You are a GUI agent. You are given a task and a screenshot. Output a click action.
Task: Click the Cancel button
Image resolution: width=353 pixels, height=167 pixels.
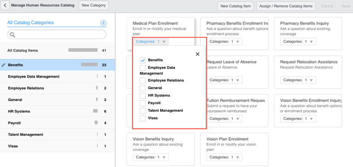click(327, 6)
